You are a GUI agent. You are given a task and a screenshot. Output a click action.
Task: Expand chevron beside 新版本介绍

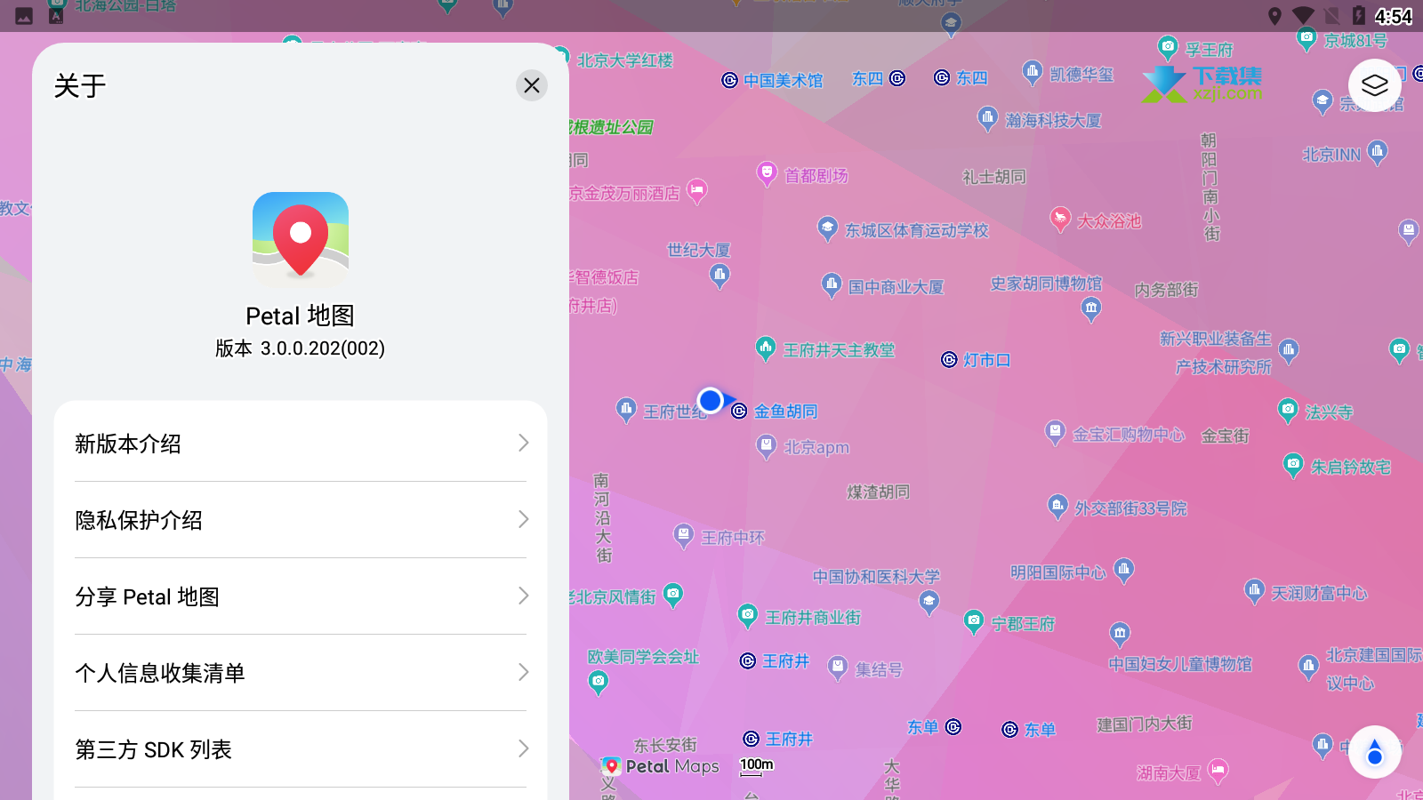(x=523, y=444)
